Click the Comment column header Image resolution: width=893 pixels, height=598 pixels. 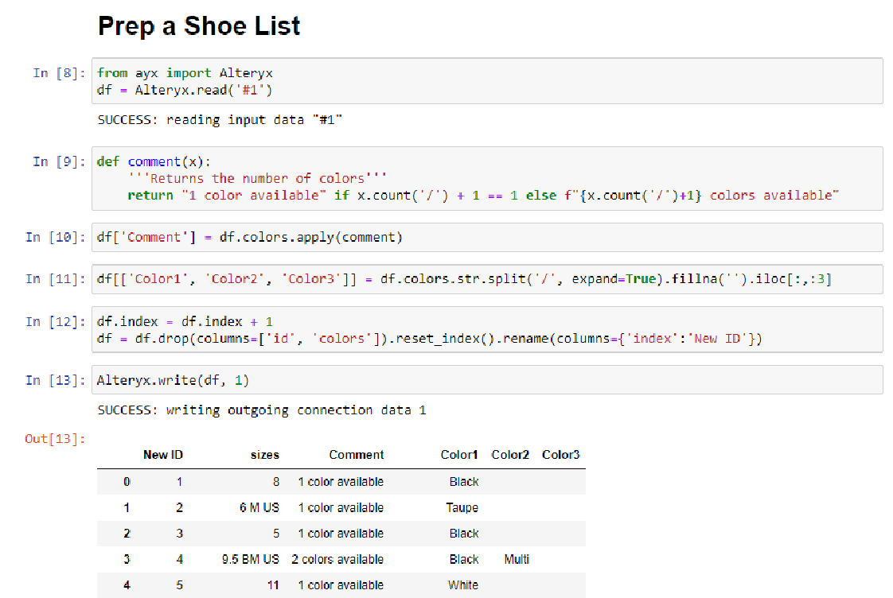coord(356,455)
